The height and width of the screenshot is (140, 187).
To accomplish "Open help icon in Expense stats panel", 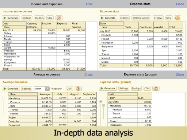I will point(178,18).
